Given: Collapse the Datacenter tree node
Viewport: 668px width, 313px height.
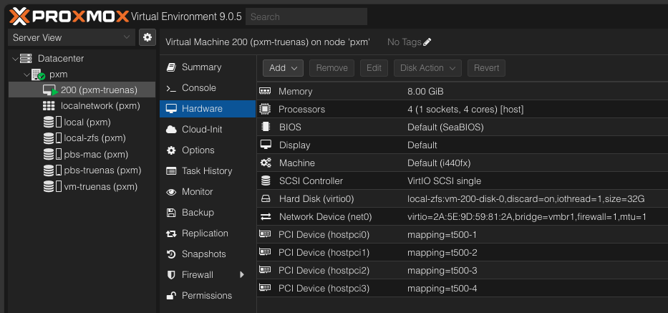Looking at the screenshot, I should point(15,59).
